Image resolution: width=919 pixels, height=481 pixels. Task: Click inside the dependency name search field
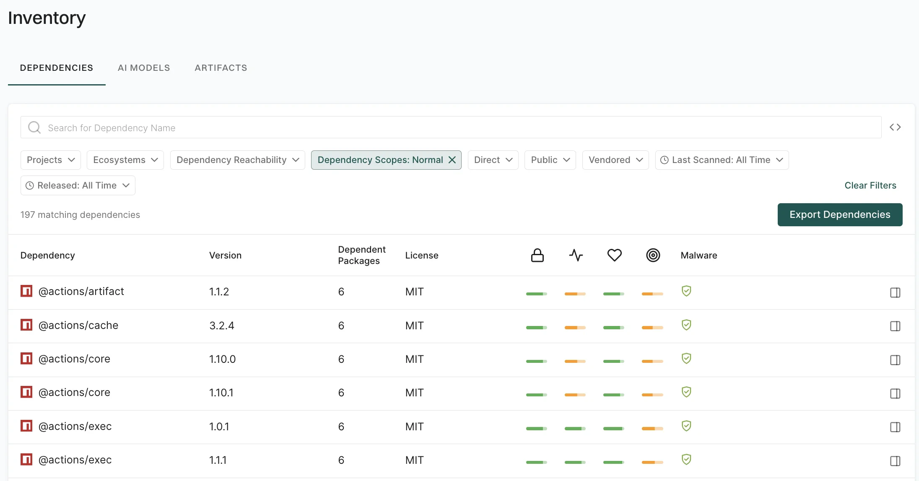(x=252, y=127)
